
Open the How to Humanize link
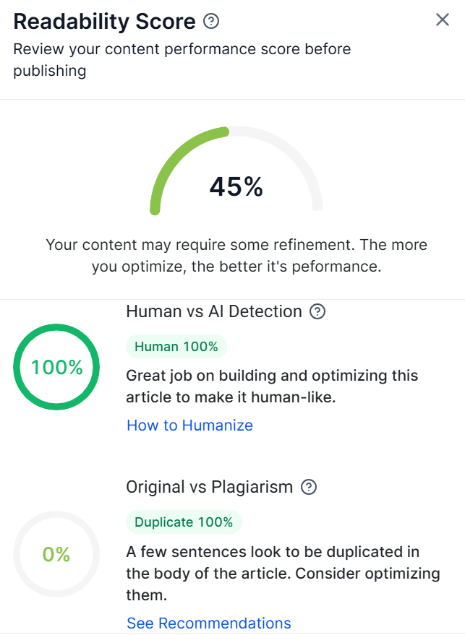(189, 426)
